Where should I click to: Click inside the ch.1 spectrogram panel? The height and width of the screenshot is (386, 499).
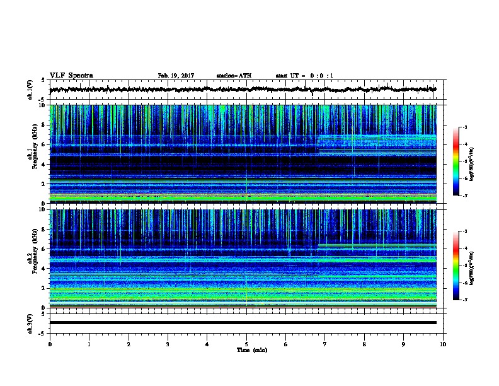coord(243,154)
